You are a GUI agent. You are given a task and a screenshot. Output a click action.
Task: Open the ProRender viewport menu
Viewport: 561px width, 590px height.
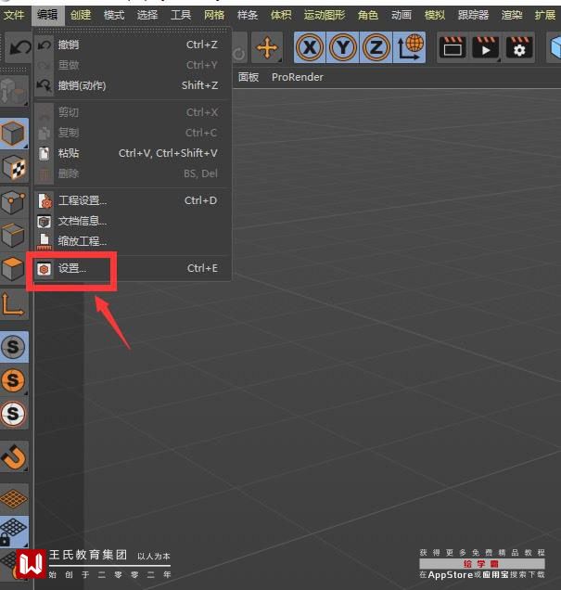(298, 77)
